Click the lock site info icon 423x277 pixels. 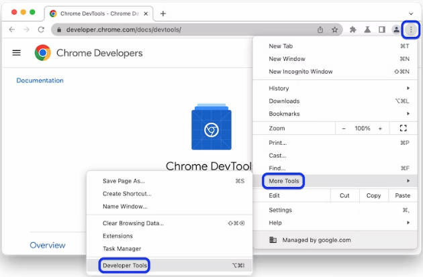(x=59, y=30)
